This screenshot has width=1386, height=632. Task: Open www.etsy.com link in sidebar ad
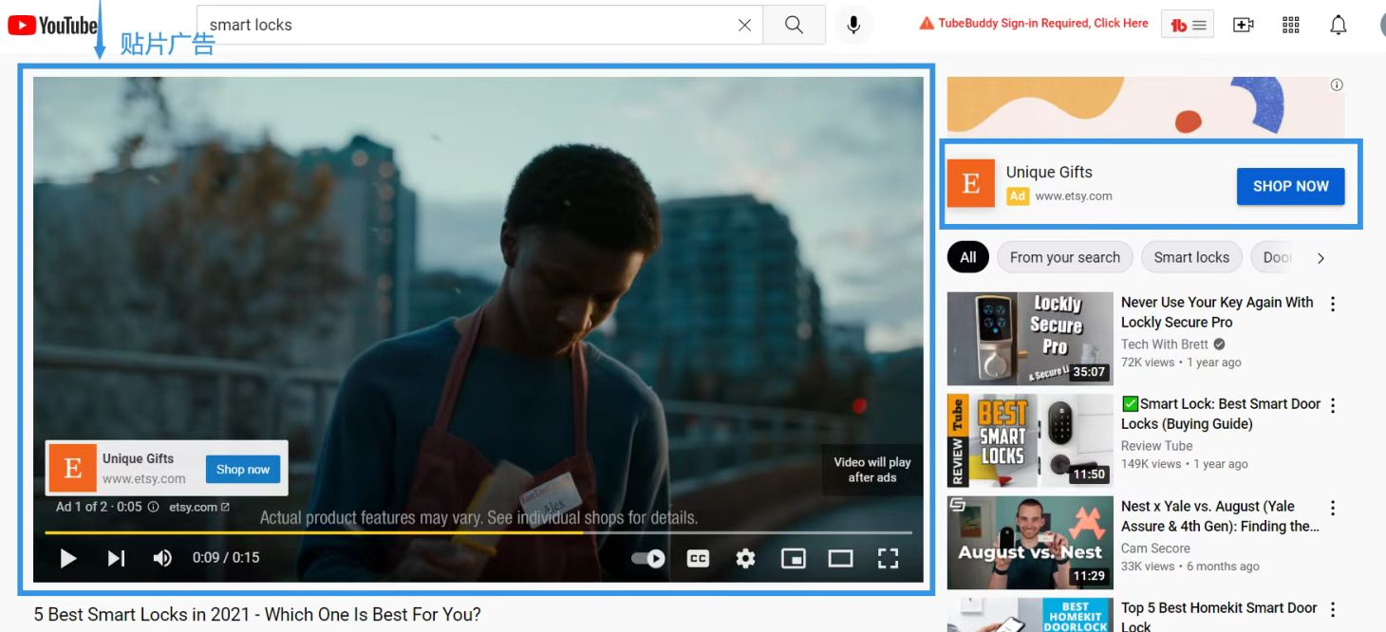pyautogui.click(x=1074, y=195)
